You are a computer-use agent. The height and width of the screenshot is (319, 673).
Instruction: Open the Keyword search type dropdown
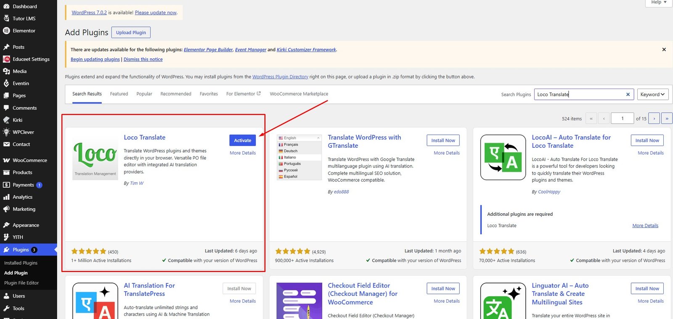click(x=652, y=94)
